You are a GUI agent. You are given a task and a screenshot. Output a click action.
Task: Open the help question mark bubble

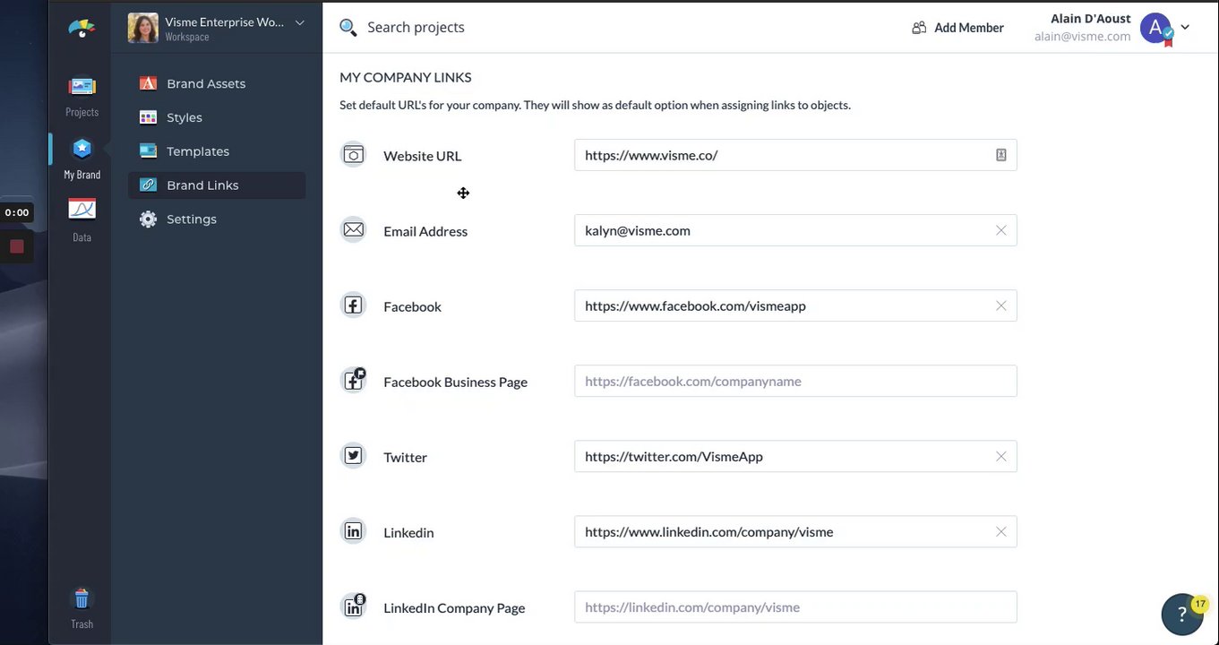[x=1182, y=614]
